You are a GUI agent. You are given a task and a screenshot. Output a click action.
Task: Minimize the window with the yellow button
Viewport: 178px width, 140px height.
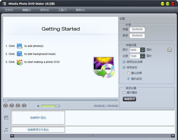click(163, 4)
